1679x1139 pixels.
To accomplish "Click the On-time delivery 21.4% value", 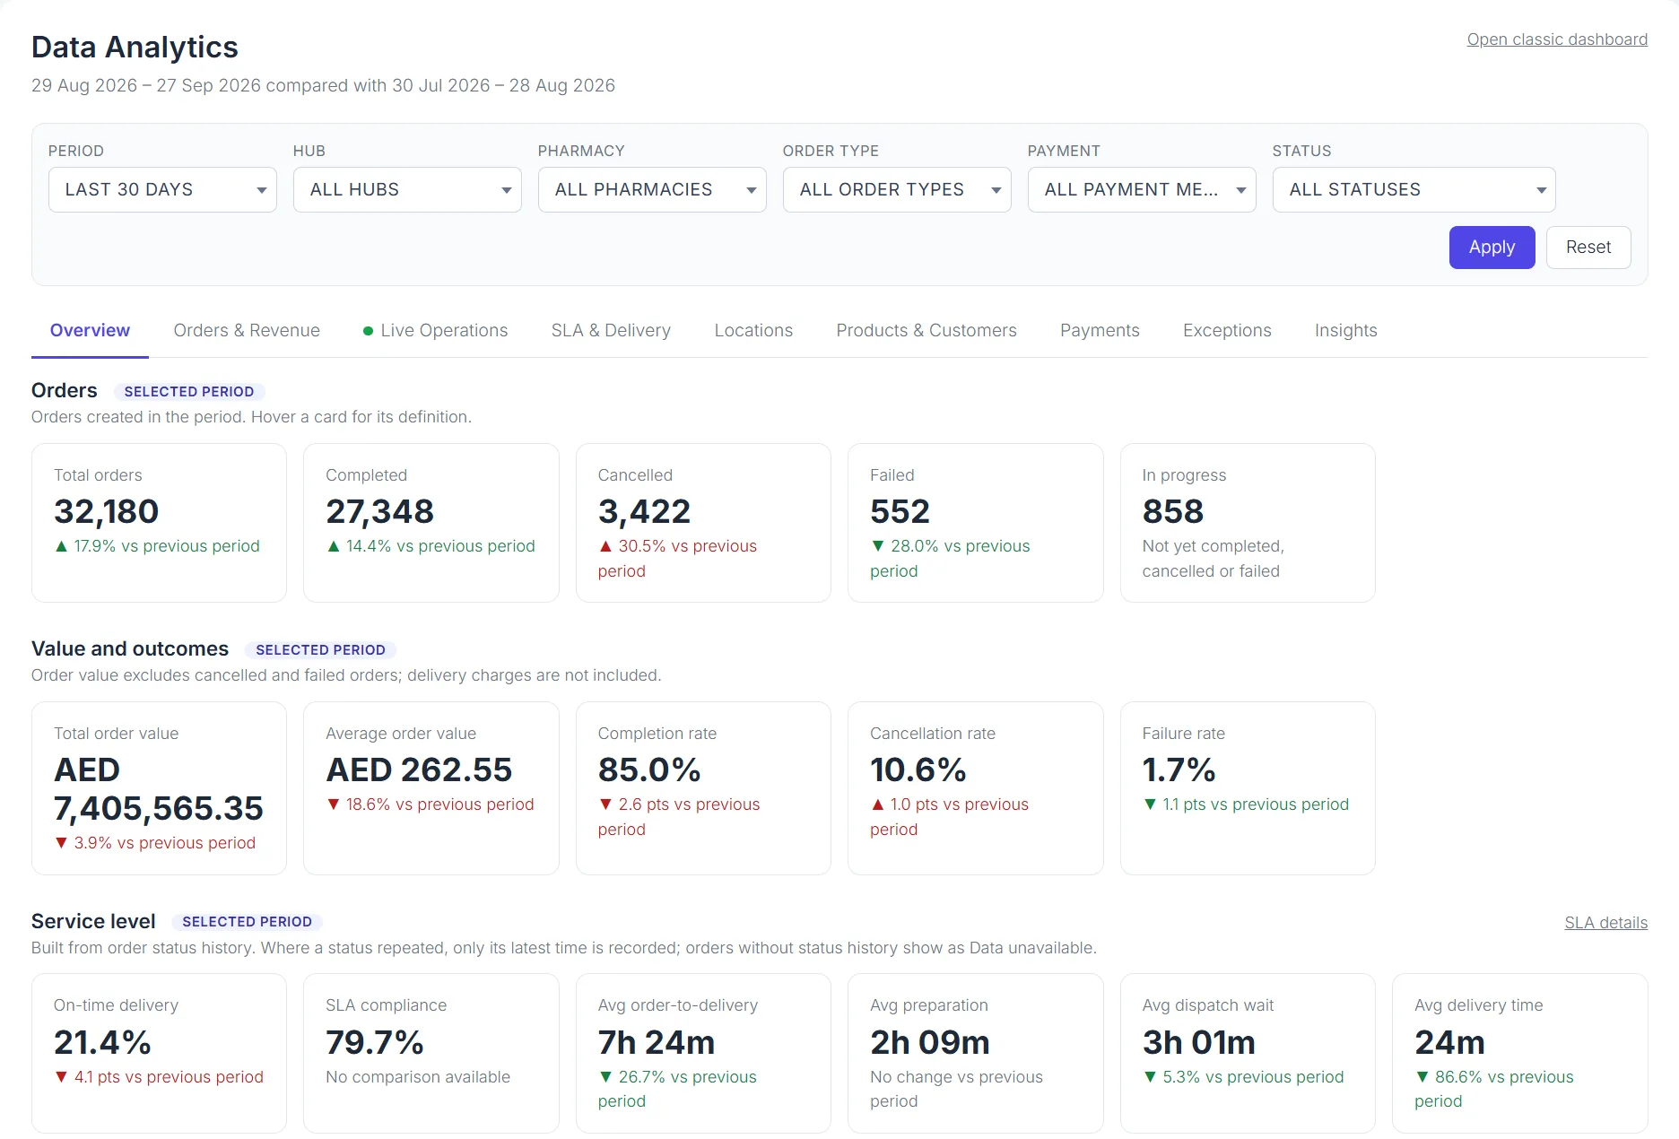I will [102, 1042].
